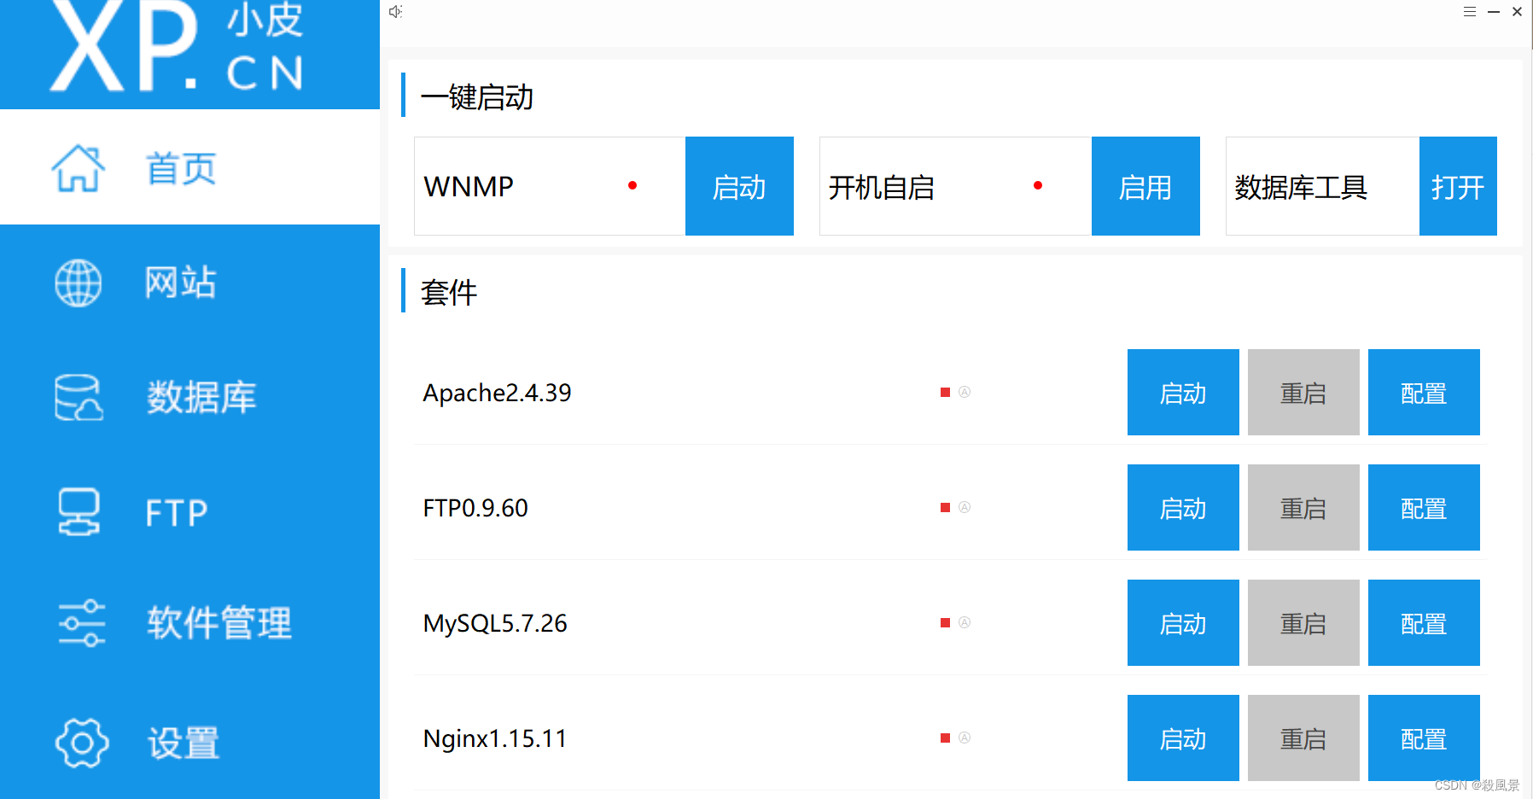This screenshot has height=799, width=1533.
Task: Open the hamburger menu in title bar
Action: click(x=1470, y=12)
